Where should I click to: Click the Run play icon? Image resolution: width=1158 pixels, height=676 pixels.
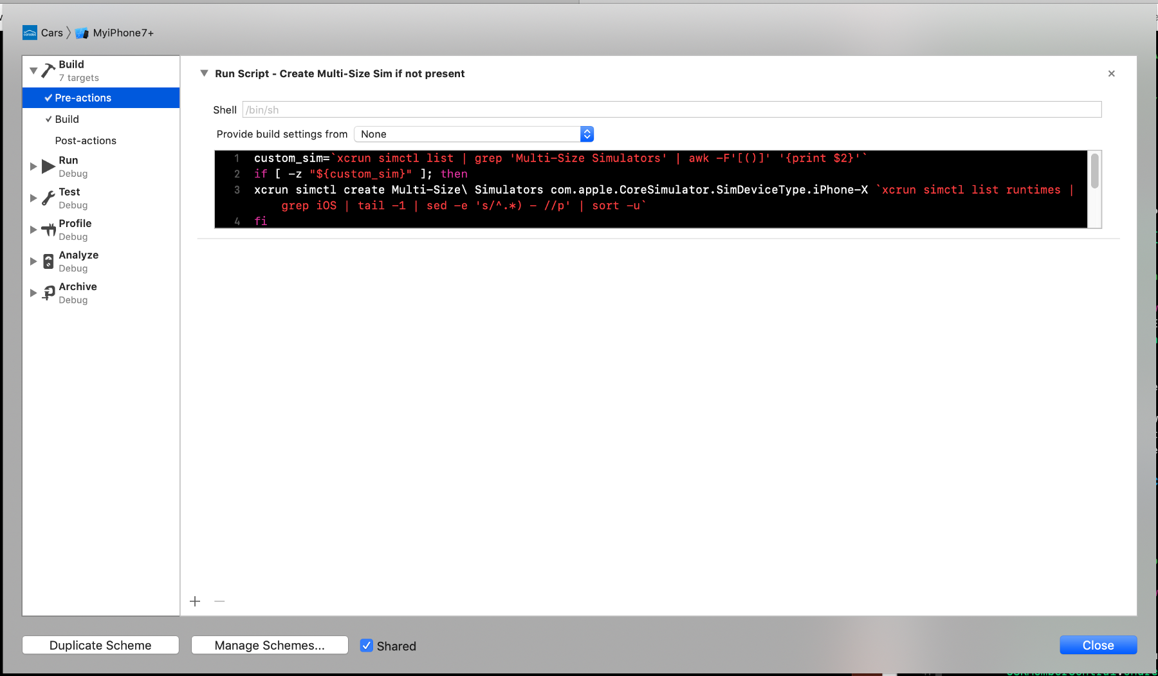coord(48,167)
